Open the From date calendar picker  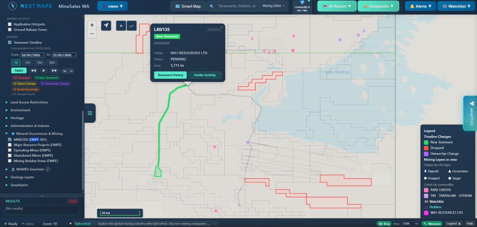tap(42, 55)
